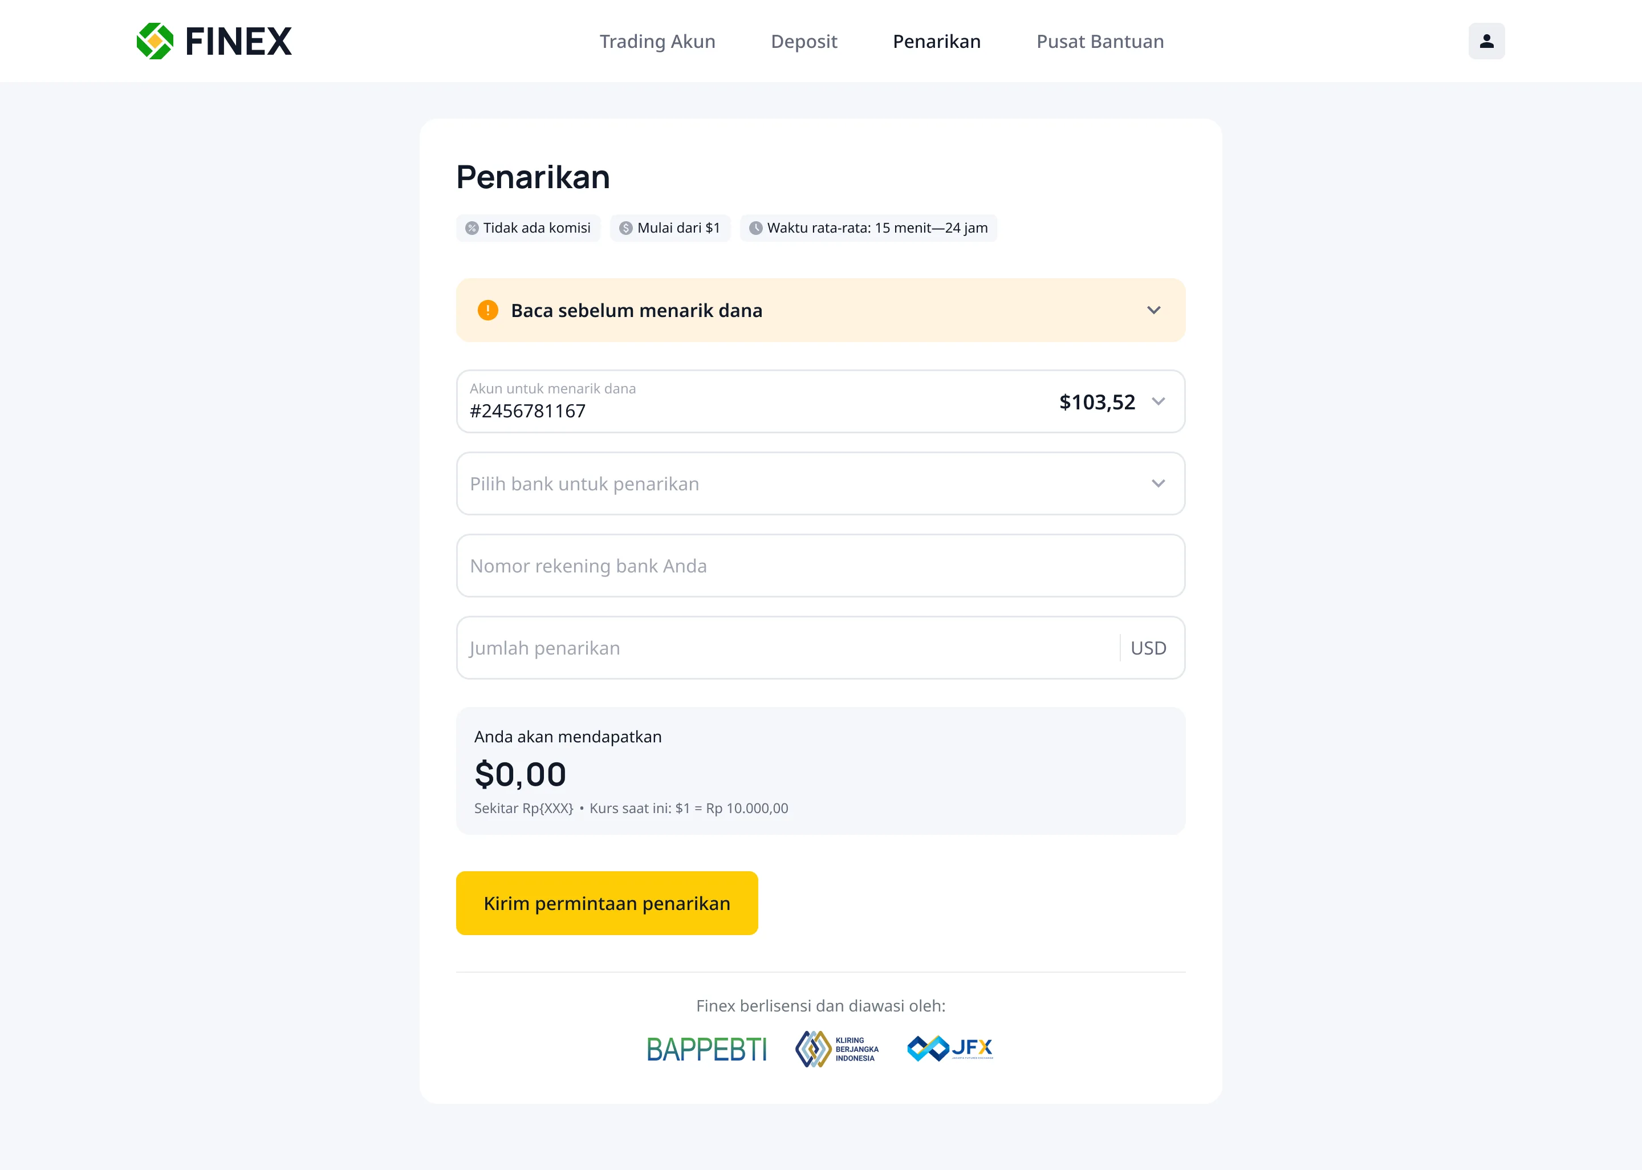
Task: Select the Penarikan navigation item
Action: pyautogui.click(x=936, y=42)
